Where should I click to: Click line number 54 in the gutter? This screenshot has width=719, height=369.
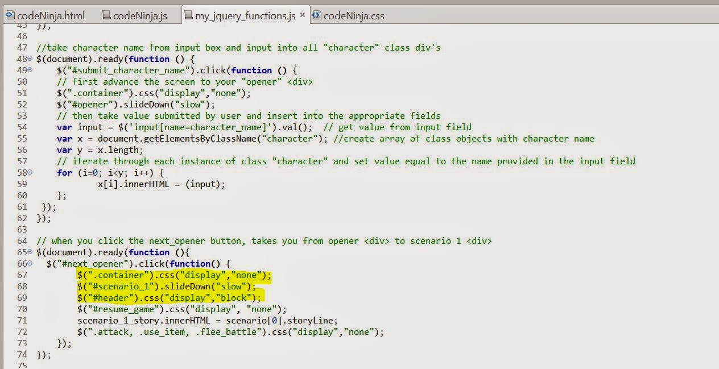[x=22, y=127]
